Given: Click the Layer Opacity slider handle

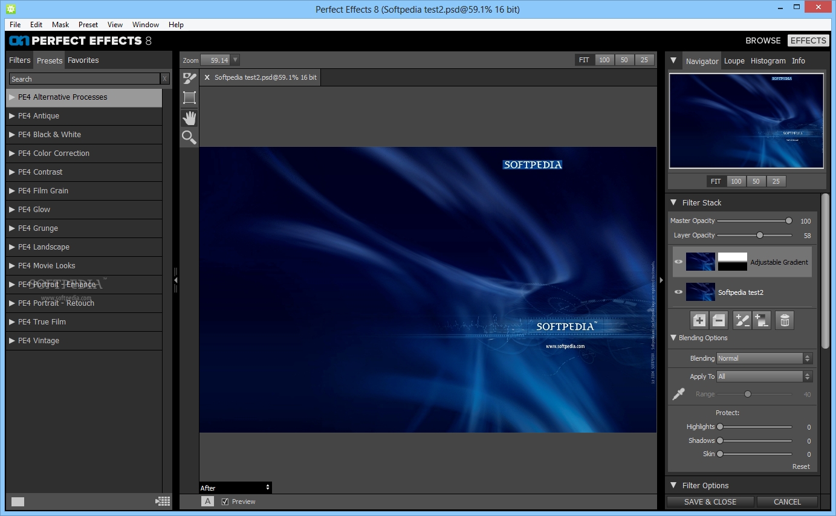Looking at the screenshot, I should pyautogui.click(x=760, y=235).
